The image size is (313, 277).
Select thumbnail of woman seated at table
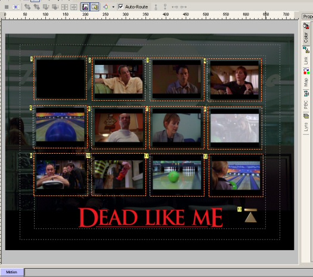click(235, 80)
